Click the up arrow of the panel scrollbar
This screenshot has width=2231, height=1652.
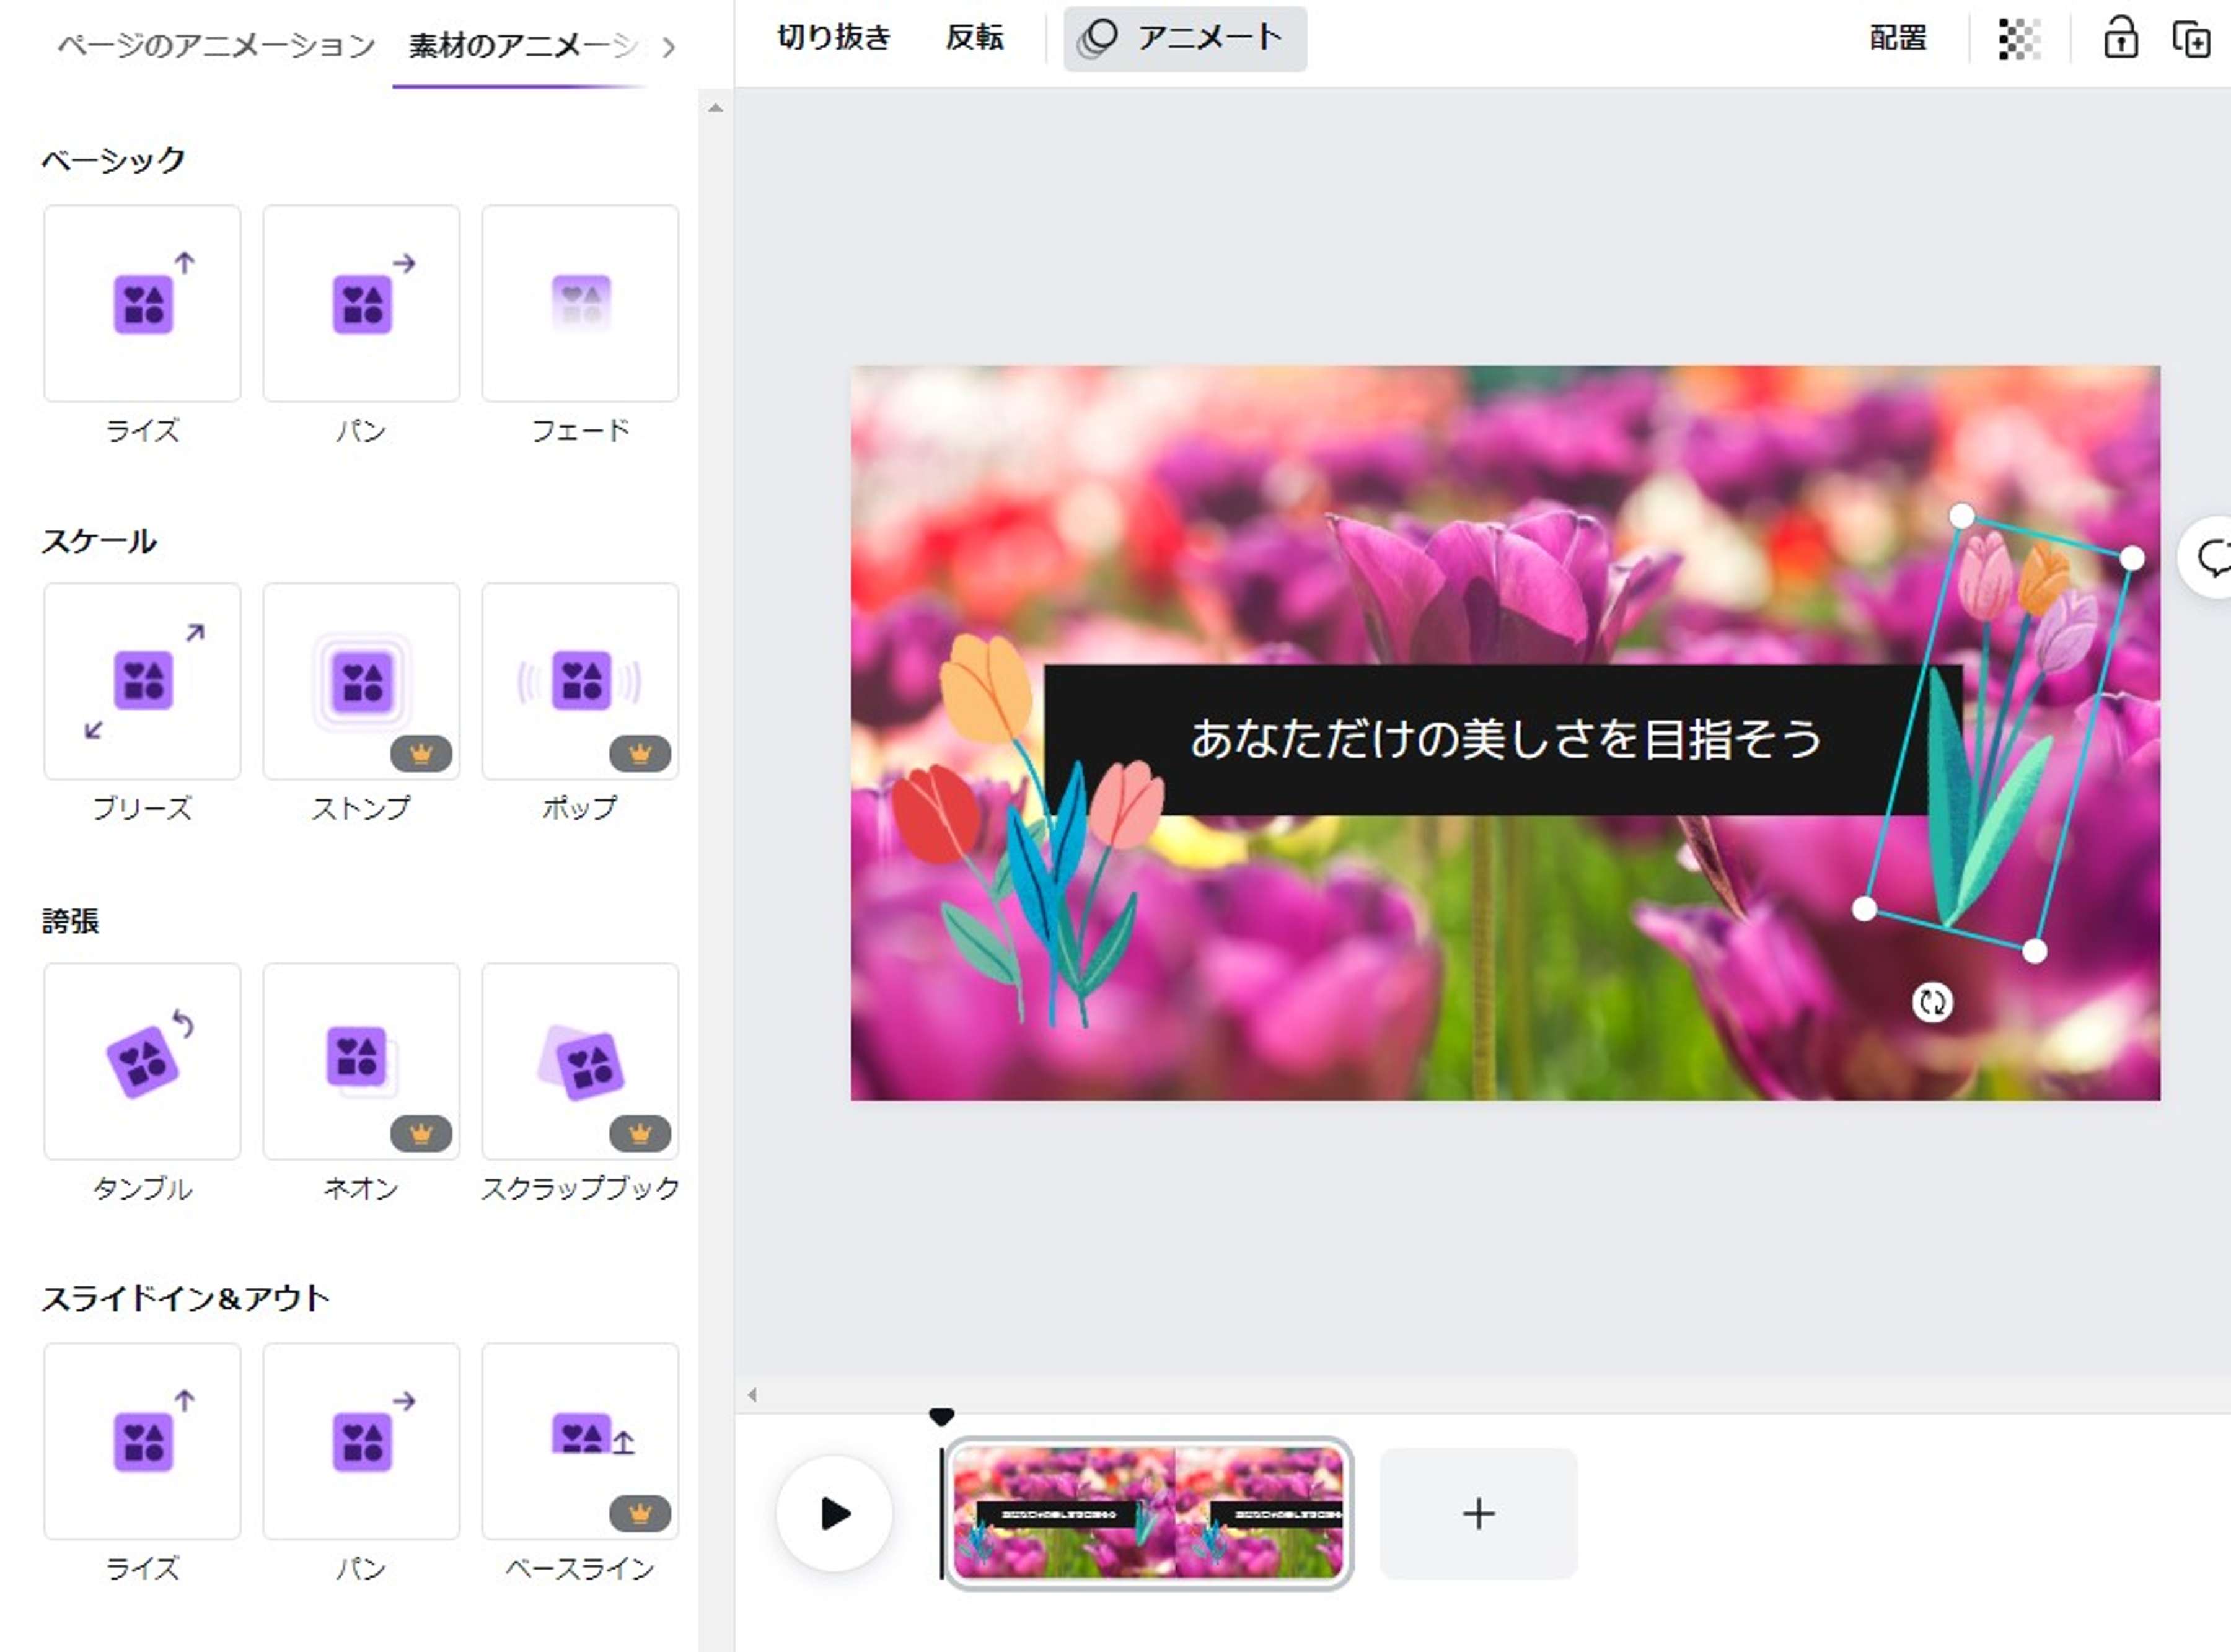pos(715,108)
